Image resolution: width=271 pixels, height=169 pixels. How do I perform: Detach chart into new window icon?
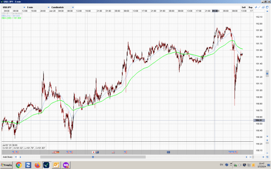click(x=267, y=7)
